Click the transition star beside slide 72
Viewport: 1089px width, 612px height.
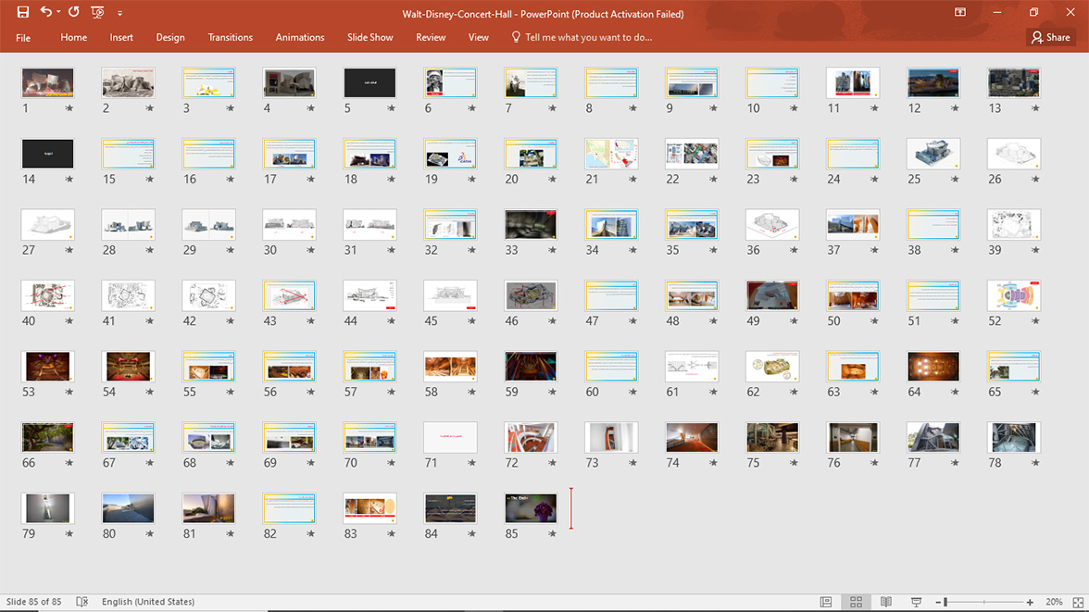(552, 463)
